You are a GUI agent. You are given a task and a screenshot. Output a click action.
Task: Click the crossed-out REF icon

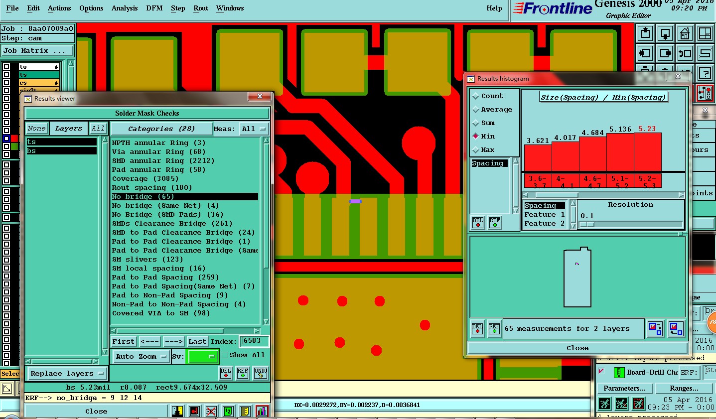[211, 412]
